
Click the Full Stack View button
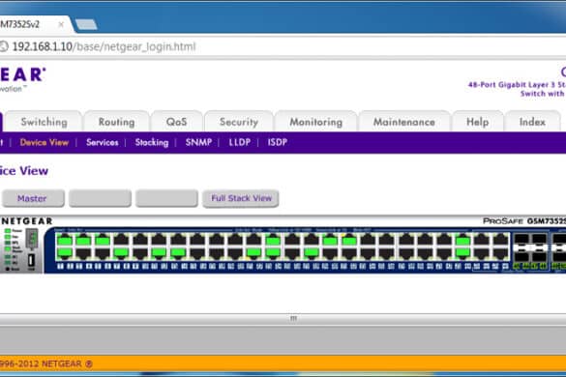[241, 198]
